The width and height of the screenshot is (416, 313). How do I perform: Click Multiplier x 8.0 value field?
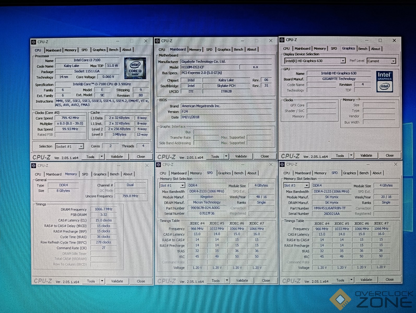(70, 124)
